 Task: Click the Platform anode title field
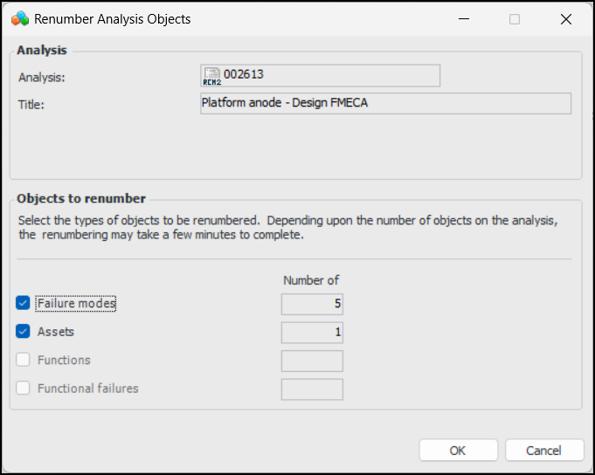[x=385, y=103]
